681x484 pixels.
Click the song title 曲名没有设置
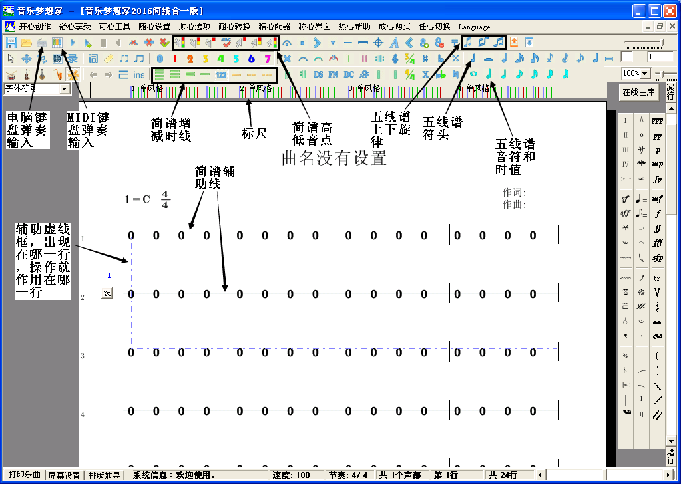tap(334, 158)
